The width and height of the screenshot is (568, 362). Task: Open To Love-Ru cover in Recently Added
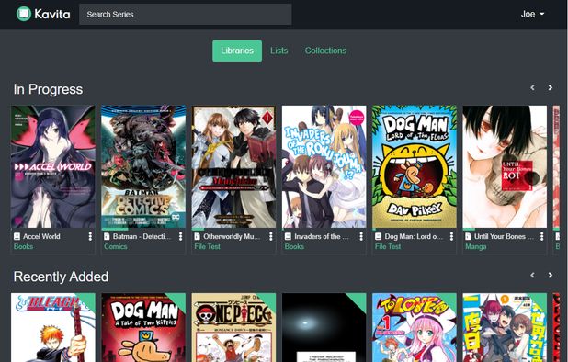click(415, 328)
